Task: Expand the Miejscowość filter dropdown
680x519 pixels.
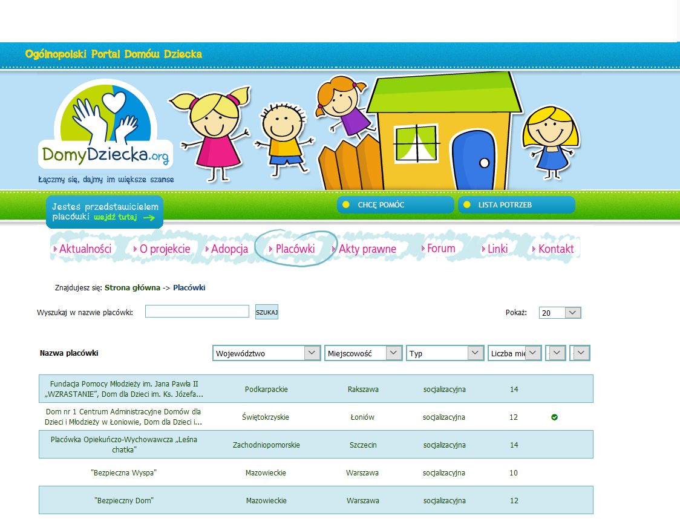Action: [x=363, y=353]
